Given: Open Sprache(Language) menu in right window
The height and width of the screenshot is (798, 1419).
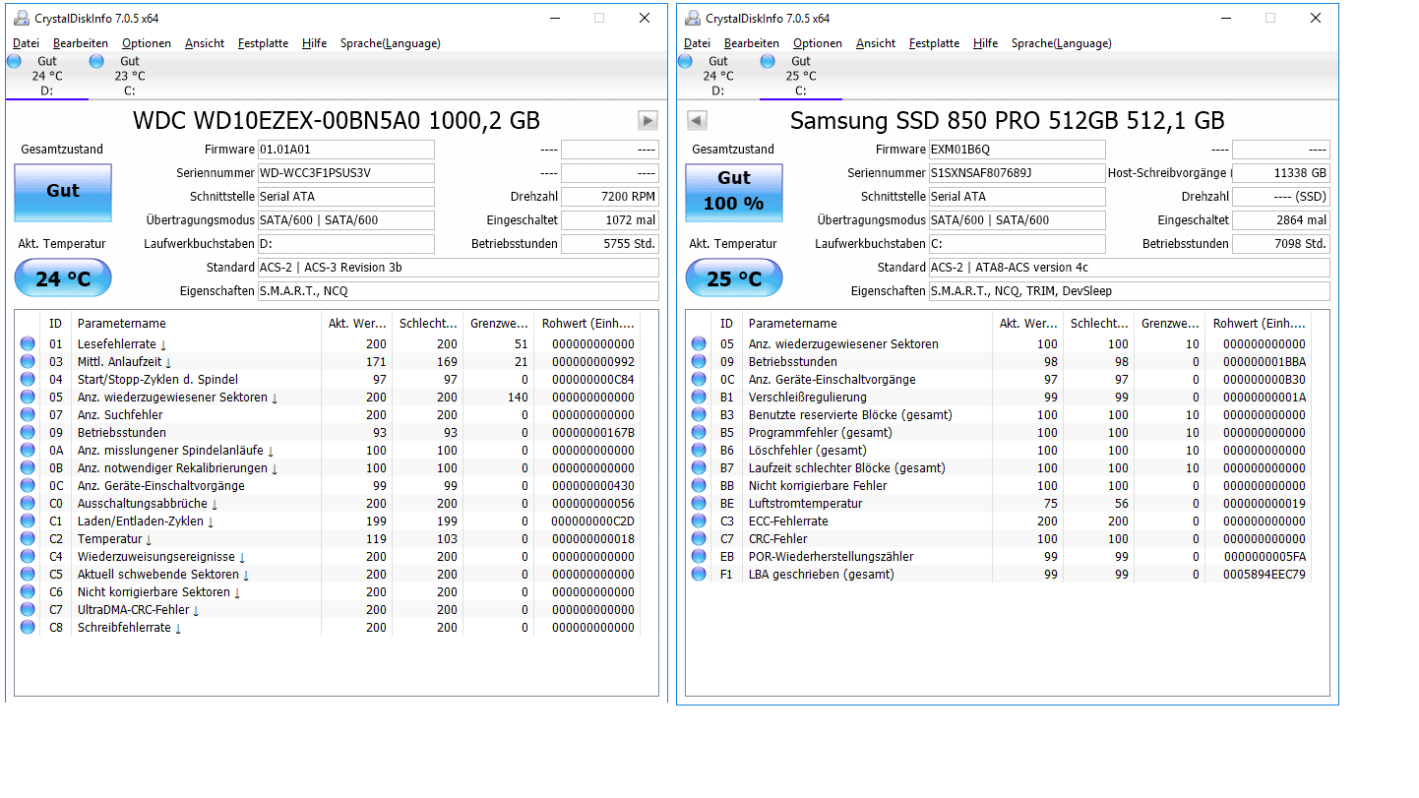Looking at the screenshot, I should 1062,43.
